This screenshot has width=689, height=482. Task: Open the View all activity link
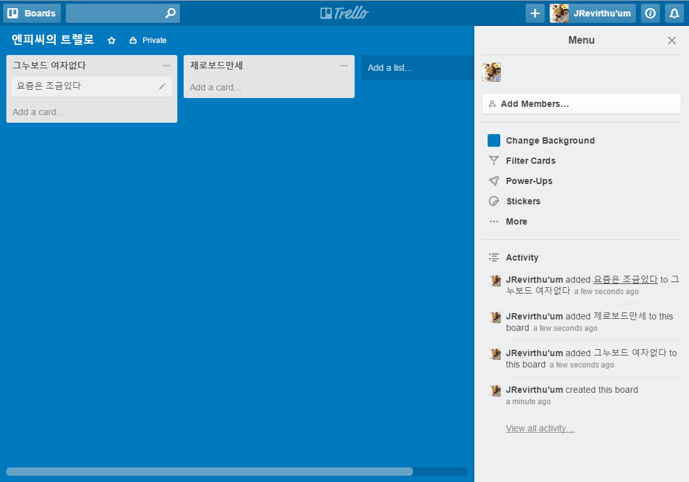pos(540,428)
